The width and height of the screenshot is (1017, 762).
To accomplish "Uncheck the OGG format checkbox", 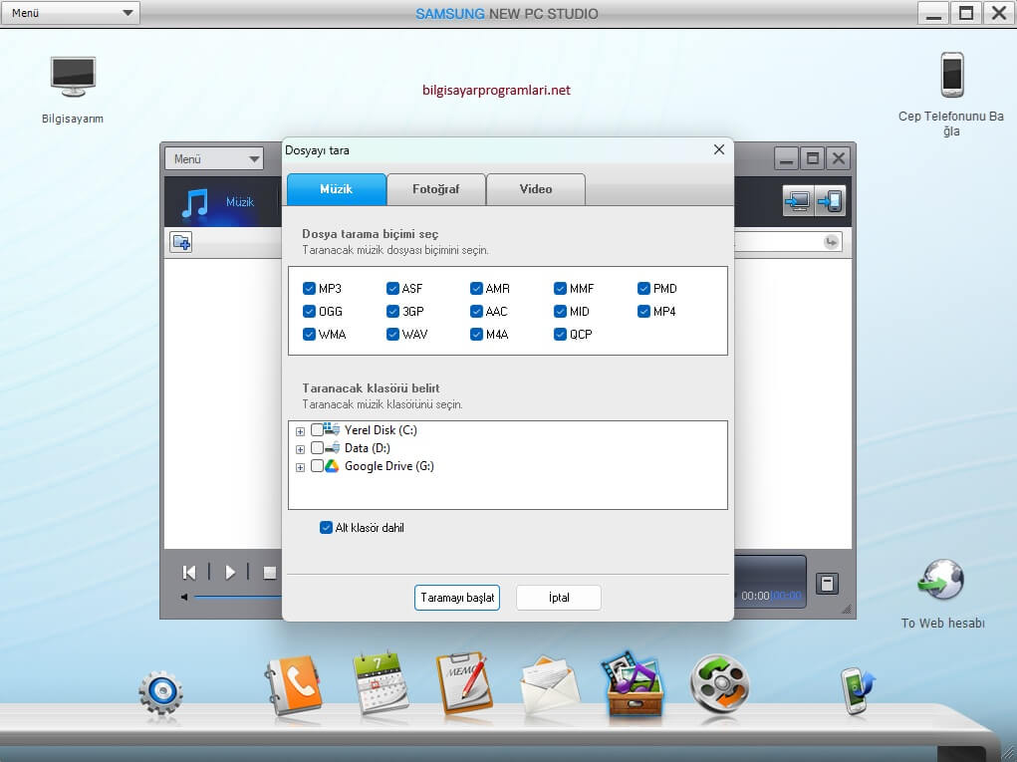I will tap(309, 312).
